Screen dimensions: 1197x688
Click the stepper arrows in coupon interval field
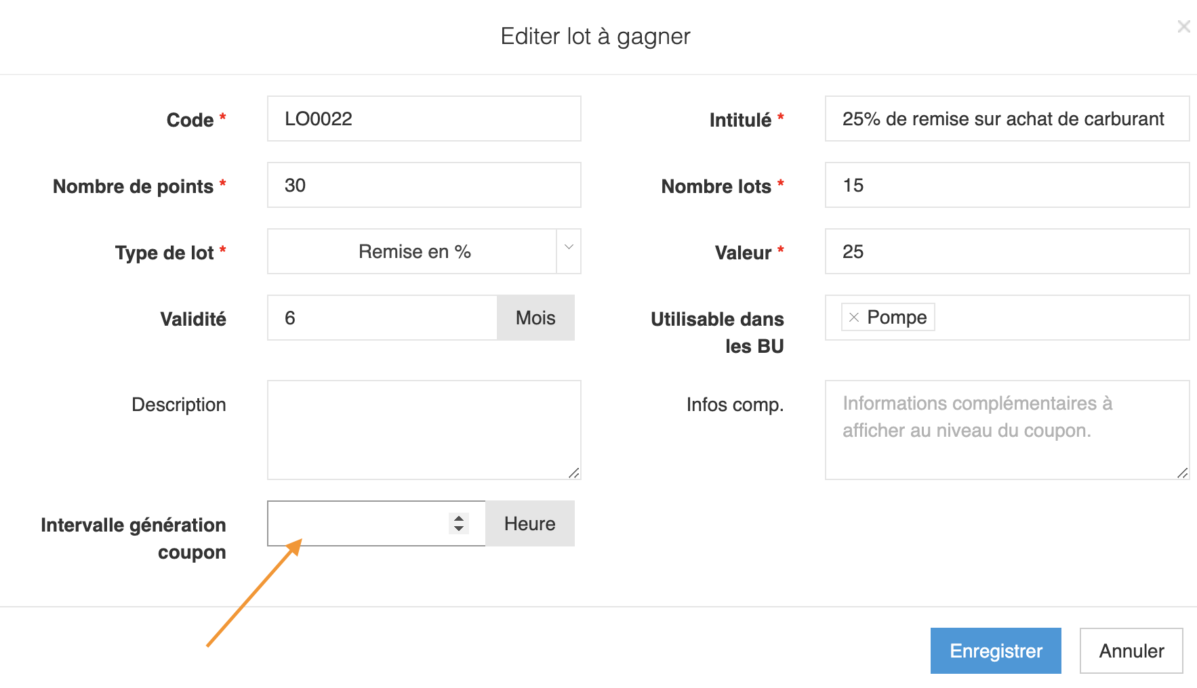[459, 523]
